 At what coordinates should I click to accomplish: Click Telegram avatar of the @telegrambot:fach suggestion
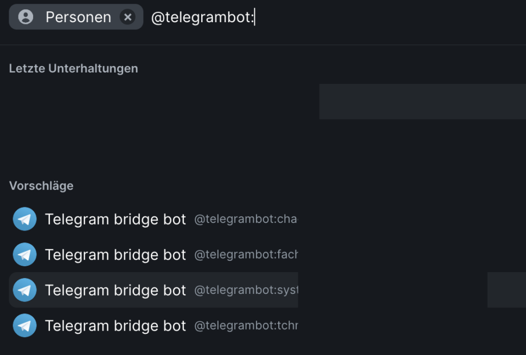(x=24, y=254)
